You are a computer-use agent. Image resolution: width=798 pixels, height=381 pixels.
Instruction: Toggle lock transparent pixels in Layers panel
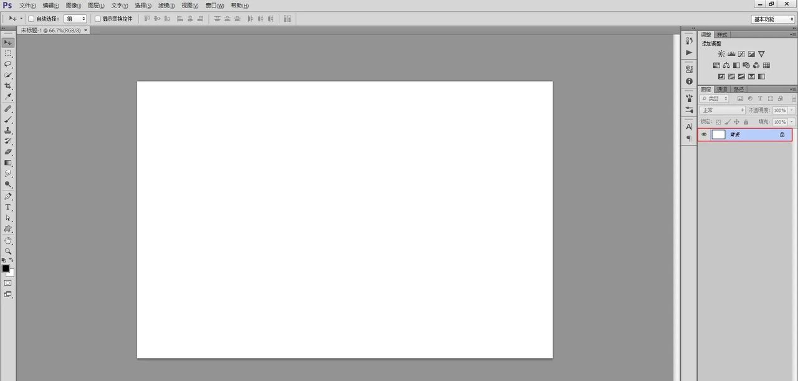(718, 122)
